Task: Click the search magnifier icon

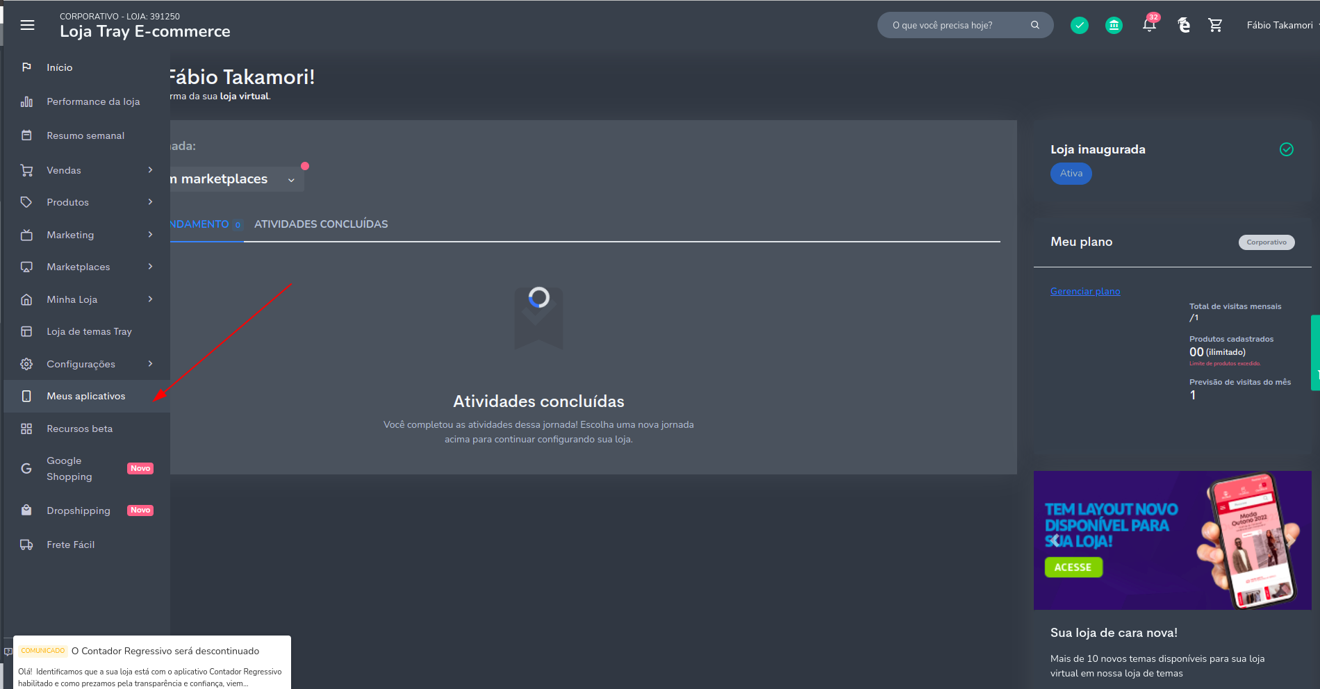Action: tap(1035, 25)
